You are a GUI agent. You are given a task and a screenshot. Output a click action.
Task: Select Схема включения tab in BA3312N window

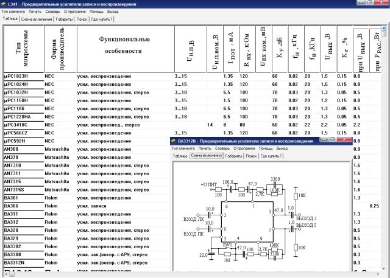206,156
